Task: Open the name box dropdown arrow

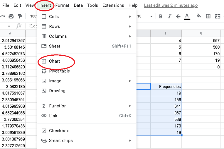Action: tap(9, 26)
